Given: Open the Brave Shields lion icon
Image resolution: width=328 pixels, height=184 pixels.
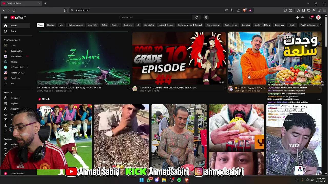Looking at the screenshot, I should (x=245, y=10).
